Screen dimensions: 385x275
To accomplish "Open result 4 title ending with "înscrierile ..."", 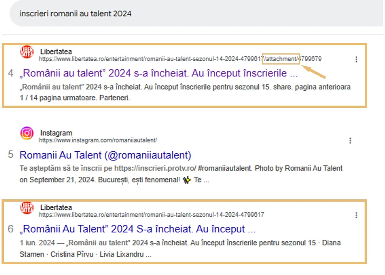I will (158, 73).
